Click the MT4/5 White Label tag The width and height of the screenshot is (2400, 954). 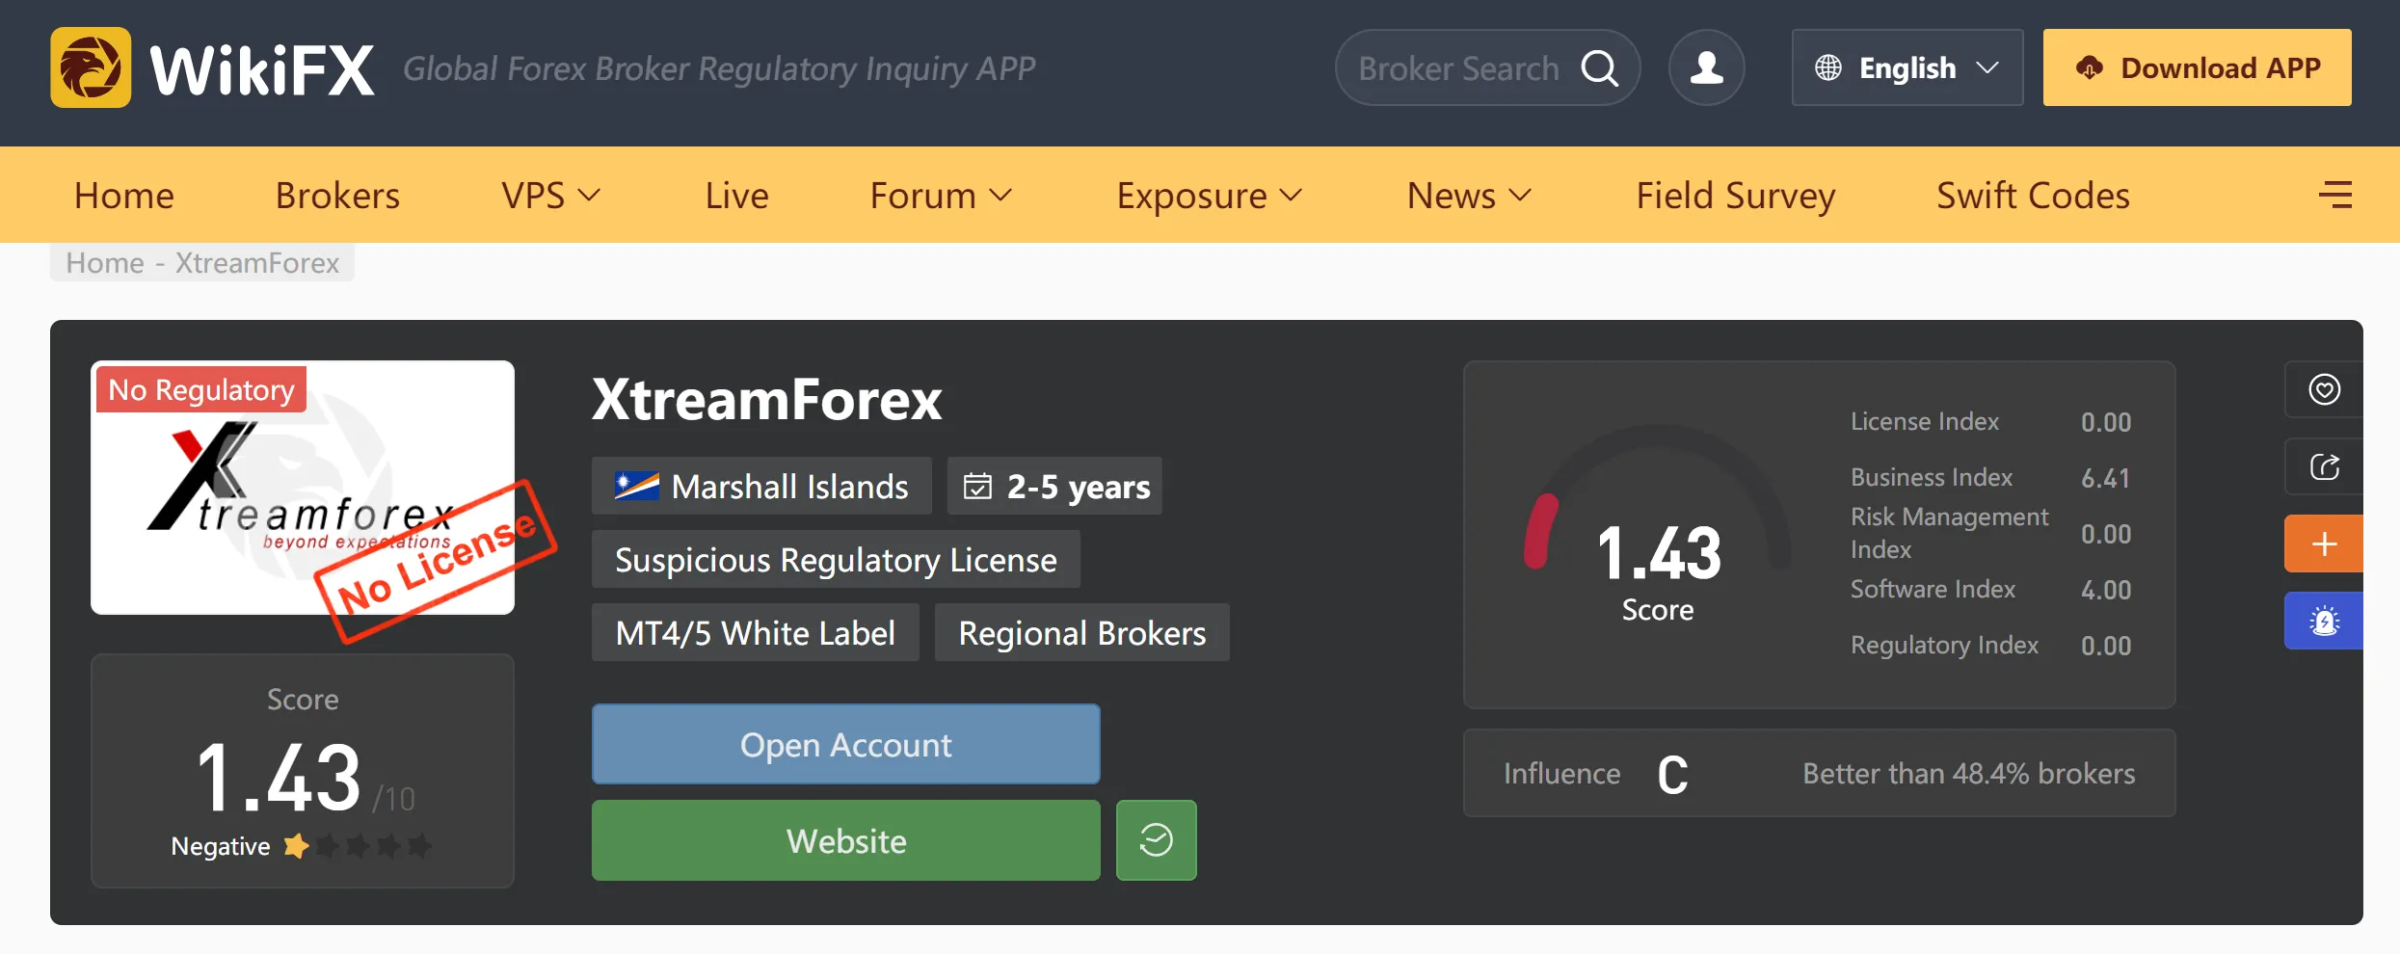[756, 632]
